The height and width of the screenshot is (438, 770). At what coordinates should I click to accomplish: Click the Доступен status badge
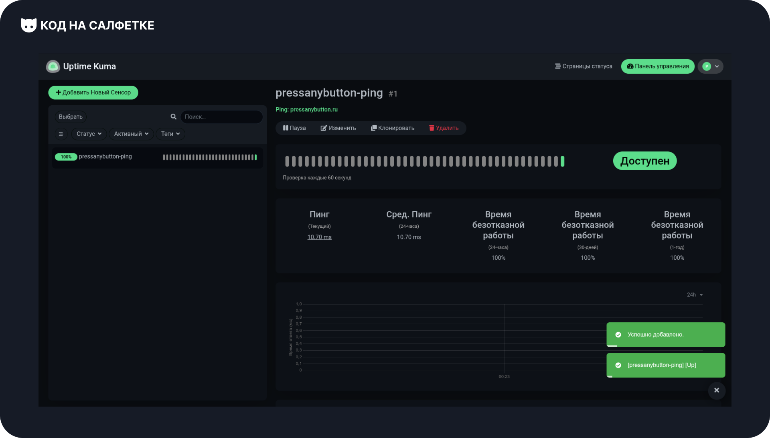click(645, 161)
